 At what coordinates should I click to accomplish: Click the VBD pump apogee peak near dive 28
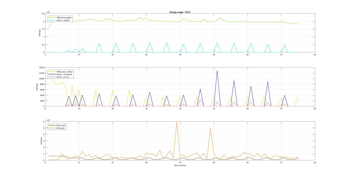point(140,18)
